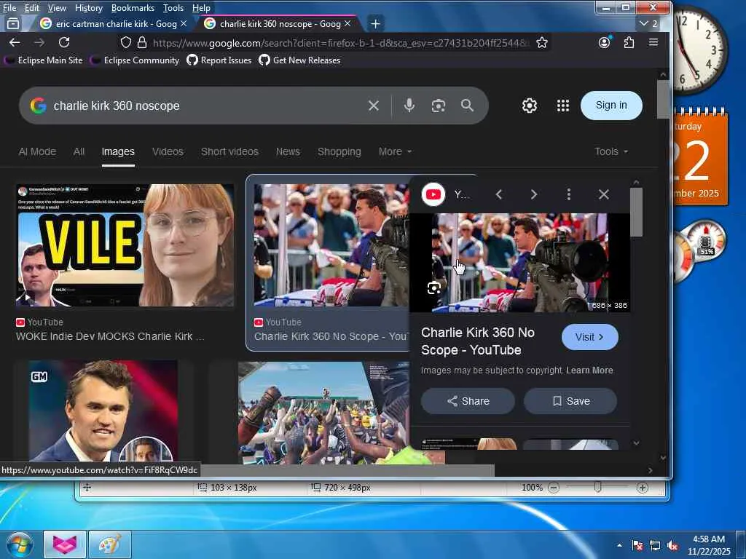Screen dimensions: 746x559
Task: Click the Lens icon on preview image
Action: pyautogui.click(x=434, y=288)
